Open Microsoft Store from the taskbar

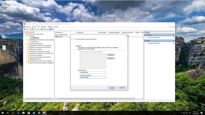pyautogui.click(x=29, y=113)
